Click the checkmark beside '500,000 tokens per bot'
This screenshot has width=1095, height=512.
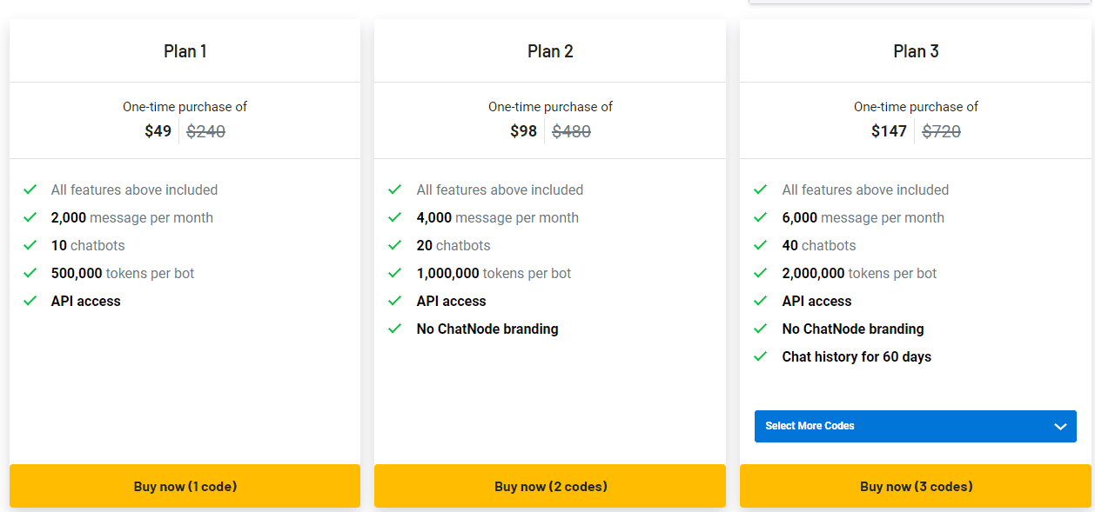30,273
